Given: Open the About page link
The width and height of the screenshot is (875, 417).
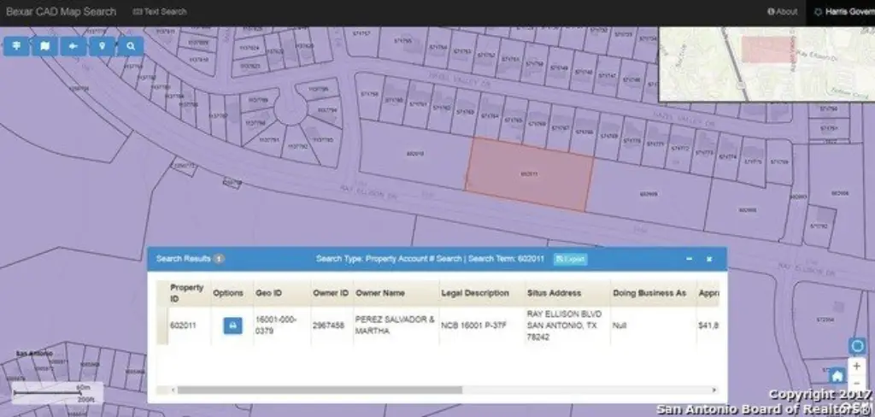Looking at the screenshot, I should pos(783,12).
